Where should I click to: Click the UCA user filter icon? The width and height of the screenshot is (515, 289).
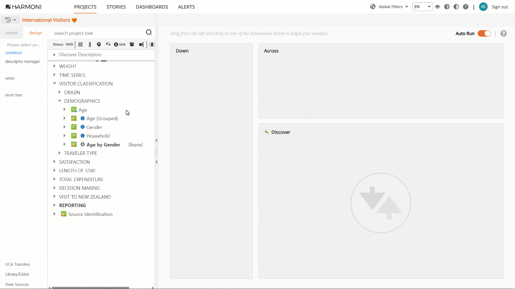tap(119, 45)
